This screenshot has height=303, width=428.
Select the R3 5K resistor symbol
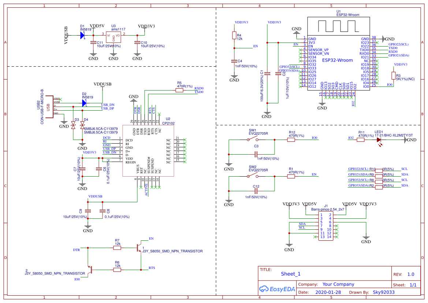[x=393, y=76]
